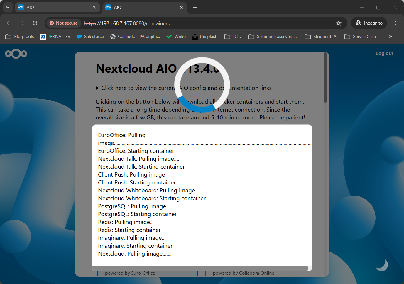Bookmark this page with the star icon
The width and height of the screenshot is (404, 284).
click(x=339, y=23)
